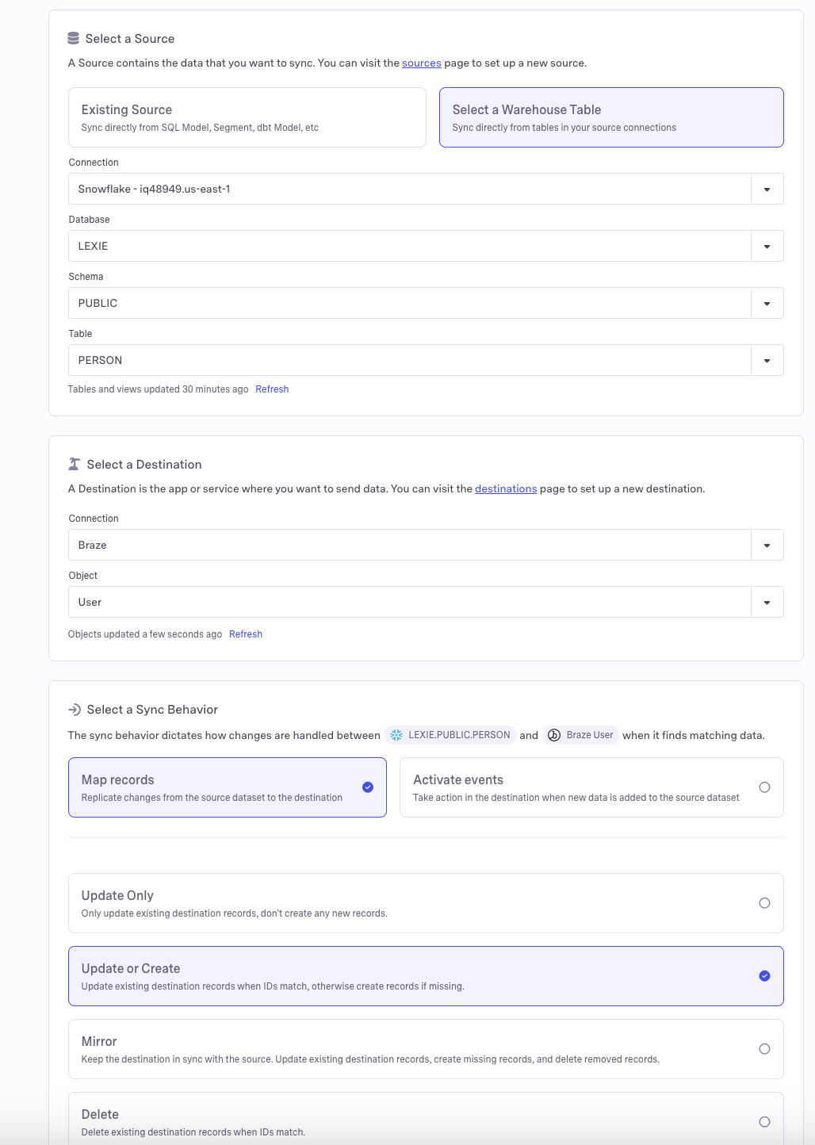The image size is (815, 1145).
Task: Open the source Connection dropdown arrow
Action: coord(767,190)
